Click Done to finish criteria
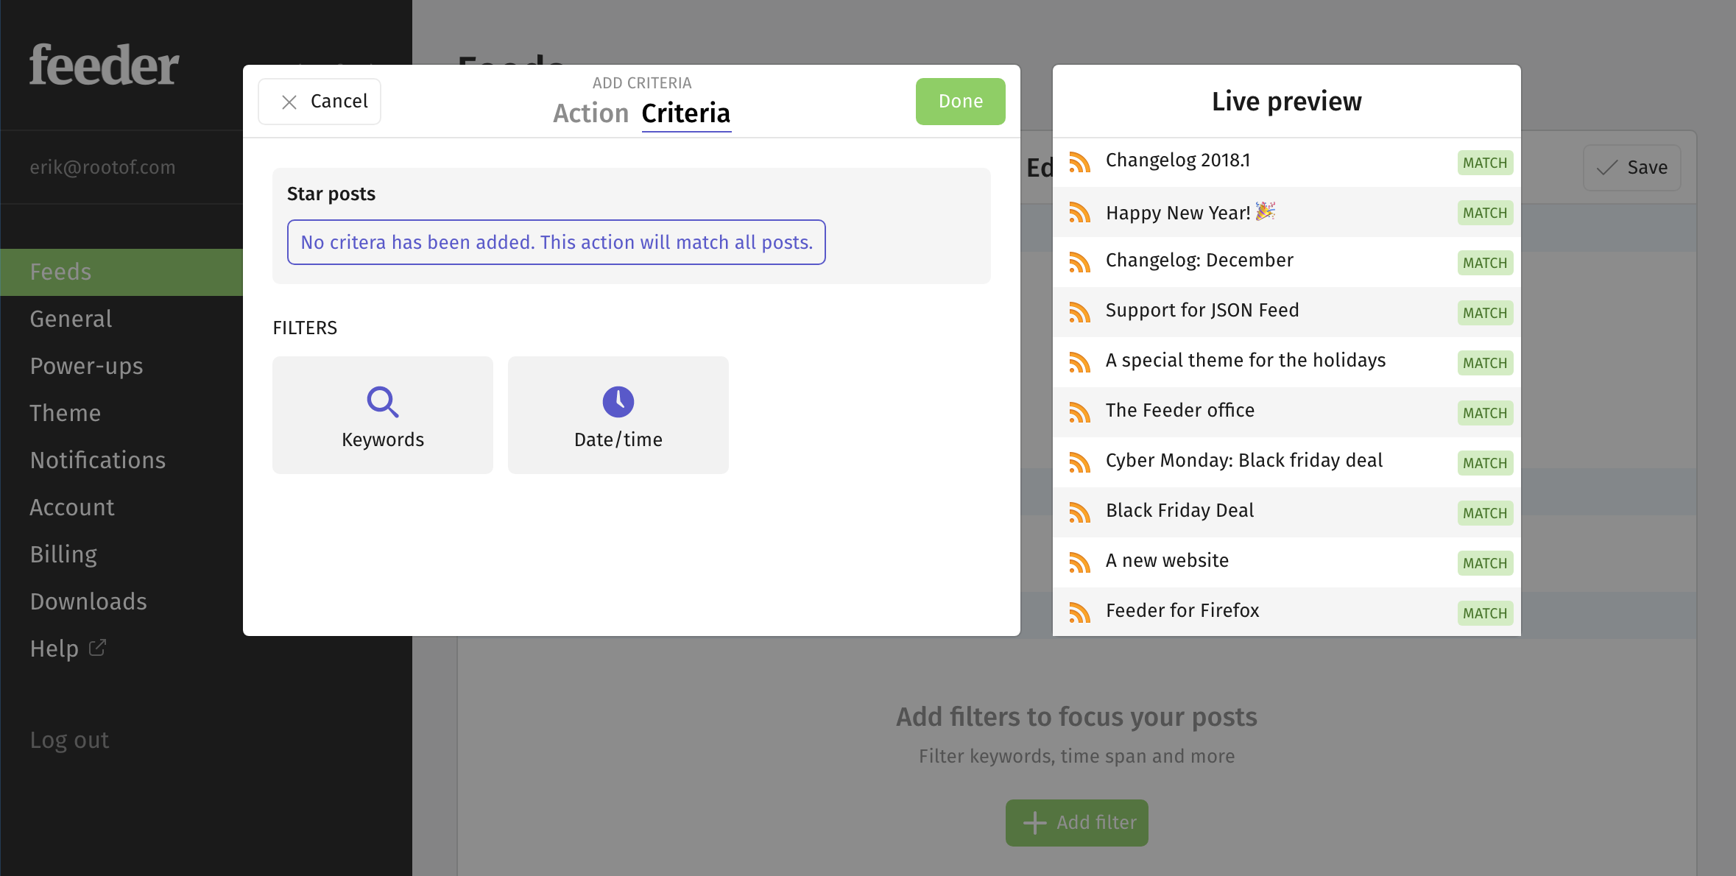 [961, 102]
